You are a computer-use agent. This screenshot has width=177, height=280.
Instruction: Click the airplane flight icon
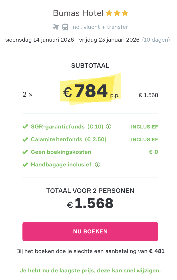pyautogui.click(x=56, y=27)
